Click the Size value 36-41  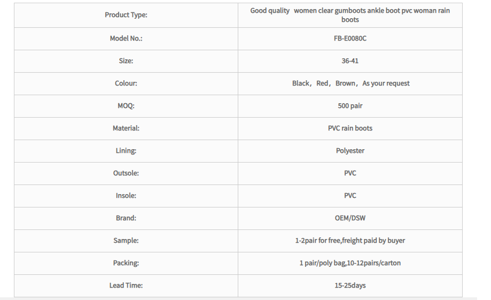350,61
